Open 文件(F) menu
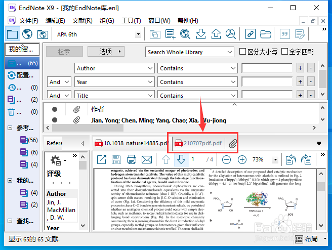Viewport: 332px width, 250px height. 28,21
